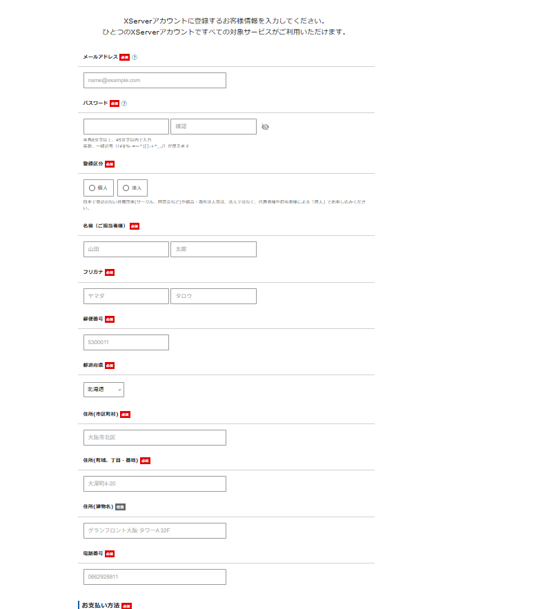This screenshot has height=609, width=552.
Task: Click the help icon beside メールアドレス
Action: pyautogui.click(x=135, y=57)
